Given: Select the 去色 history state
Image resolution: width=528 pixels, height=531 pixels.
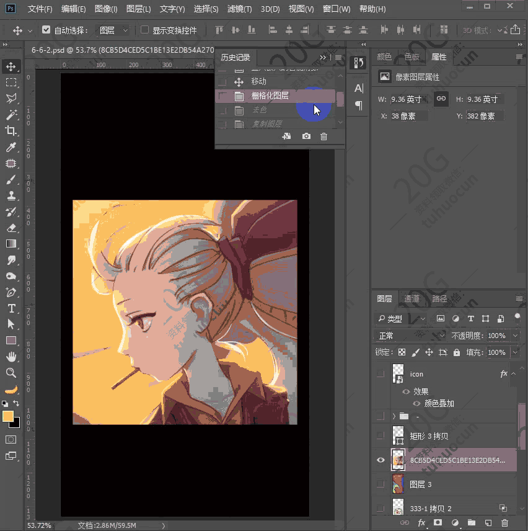Looking at the screenshot, I should click(275, 110).
